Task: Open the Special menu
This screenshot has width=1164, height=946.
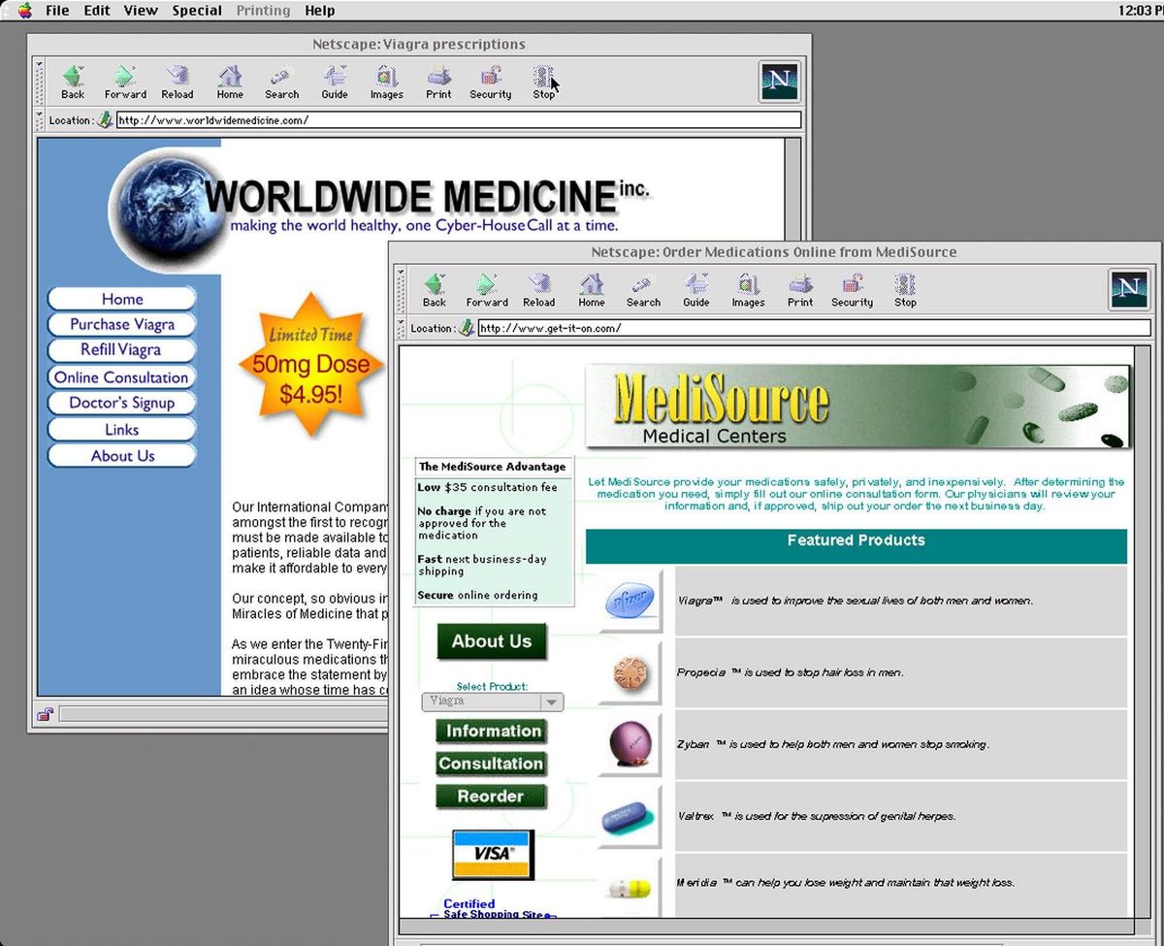Action: pyautogui.click(x=197, y=11)
